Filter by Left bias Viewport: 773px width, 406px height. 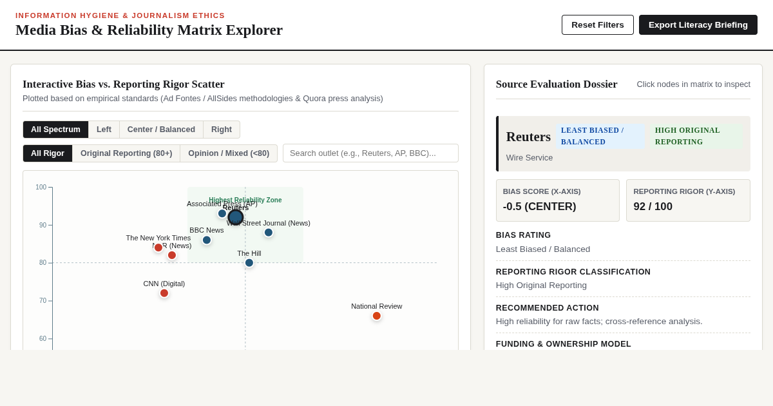point(104,130)
